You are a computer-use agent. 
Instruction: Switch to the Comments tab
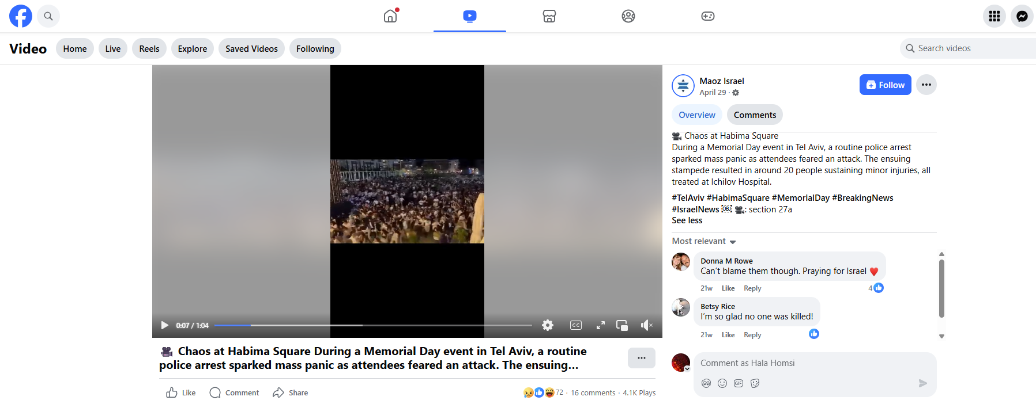click(x=755, y=115)
